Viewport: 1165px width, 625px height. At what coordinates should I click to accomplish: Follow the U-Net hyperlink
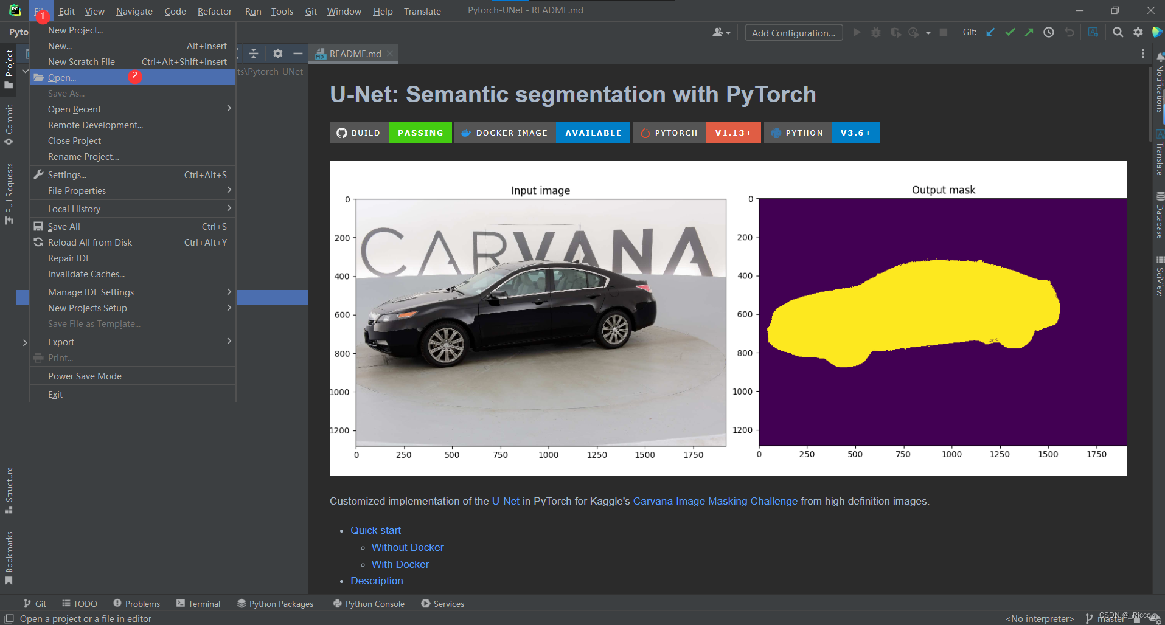(506, 501)
